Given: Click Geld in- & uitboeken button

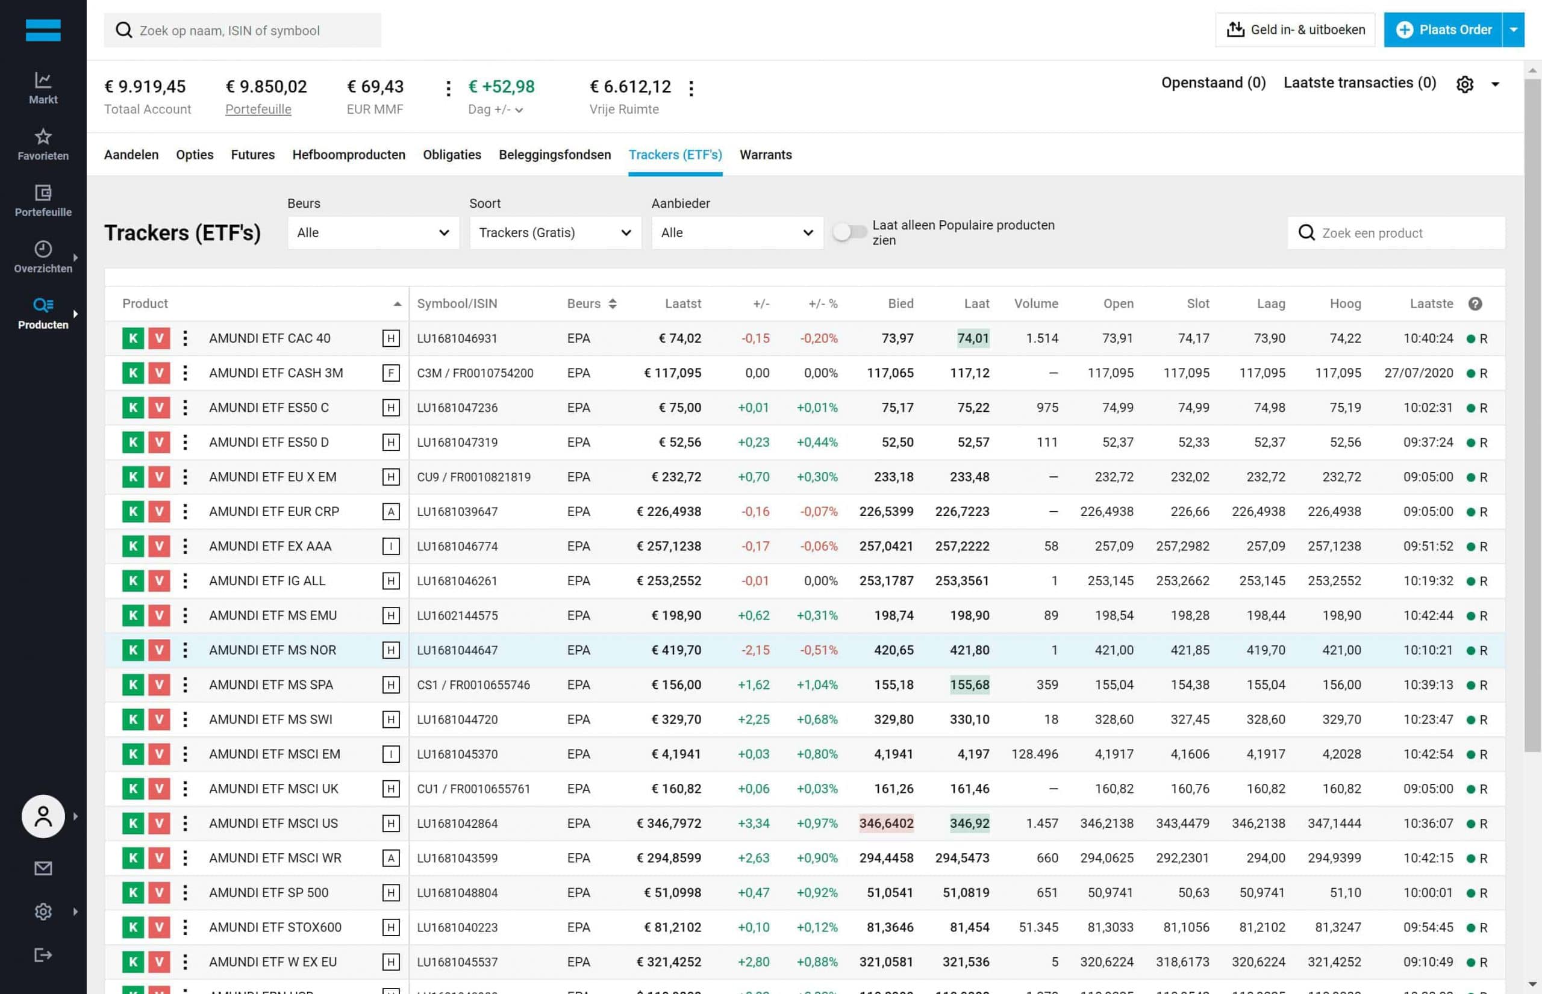Looking at the screenshot, I should click(x=1294, y=30).
